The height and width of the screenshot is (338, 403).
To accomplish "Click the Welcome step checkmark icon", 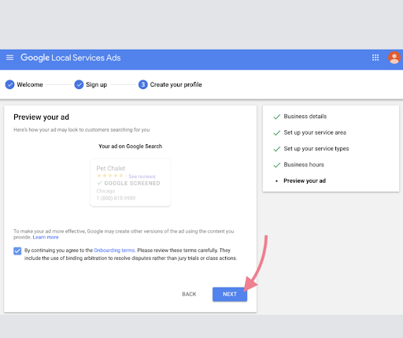I will pyautogui.click(x=9, y=84).
